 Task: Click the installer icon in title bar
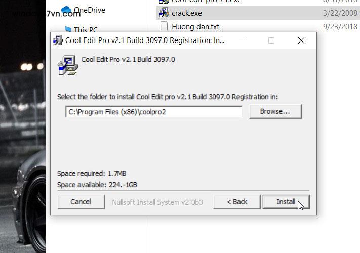58,40
